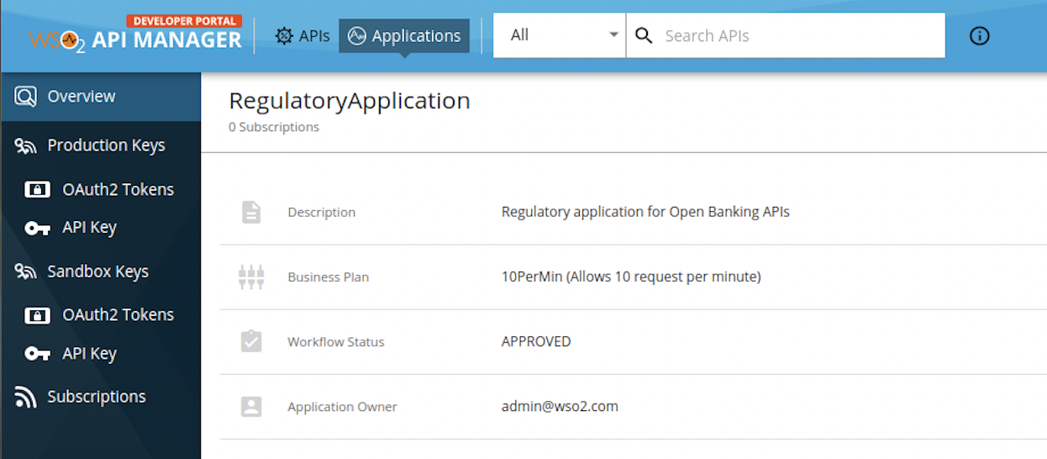
Task: Open the Applications tab
Action: 404,36
